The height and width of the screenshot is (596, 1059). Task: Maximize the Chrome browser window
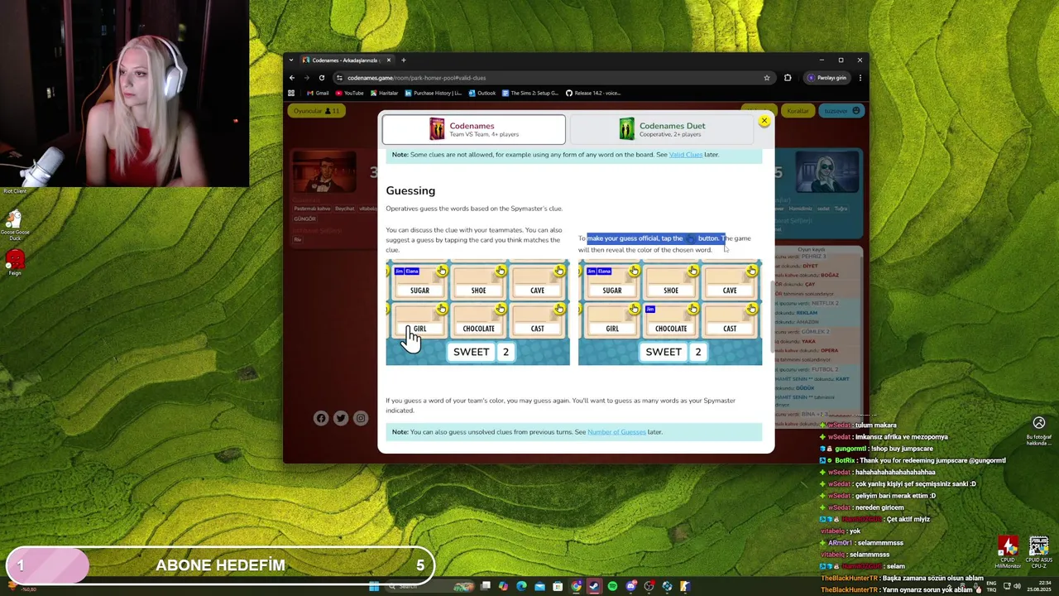(x=841, y=60)
